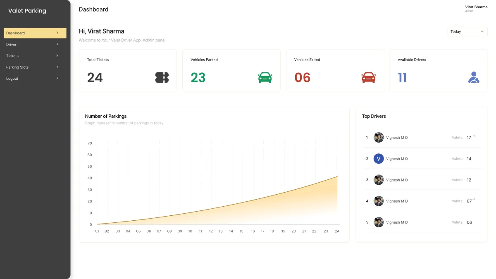This screenshot has height=279, width=496.
Task: Click the end point of the parkings curve
Action: (337, 176)
